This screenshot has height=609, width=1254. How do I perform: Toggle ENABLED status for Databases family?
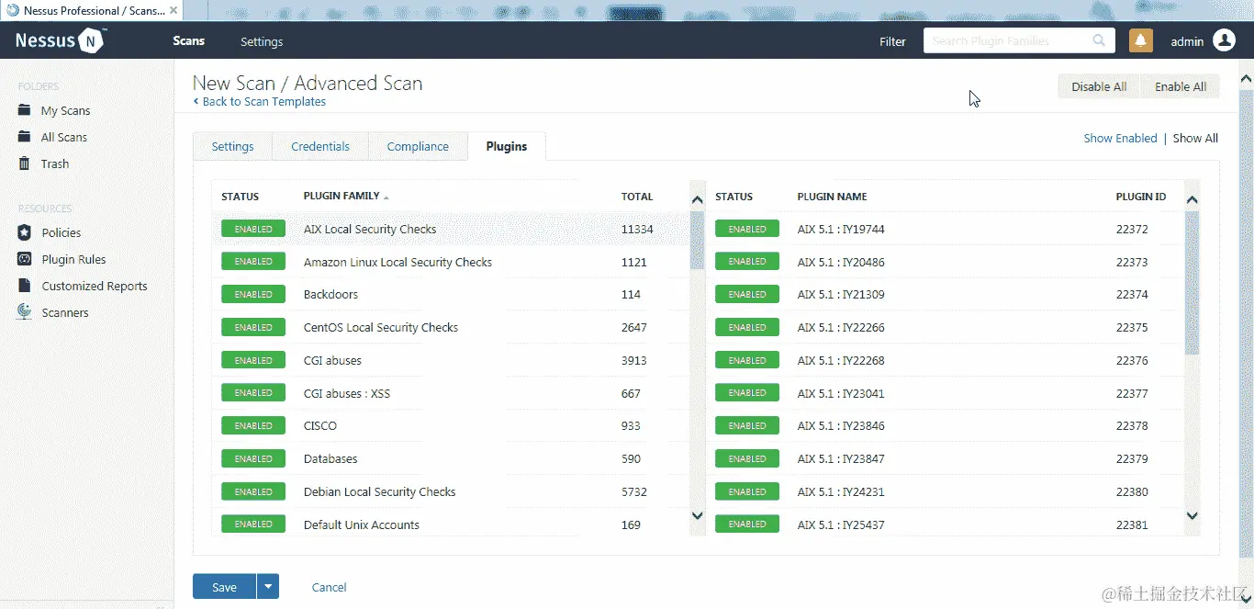253,458
